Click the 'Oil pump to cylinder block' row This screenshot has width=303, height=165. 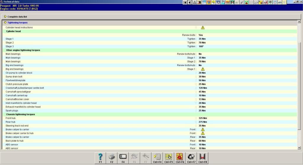point(150,73)
